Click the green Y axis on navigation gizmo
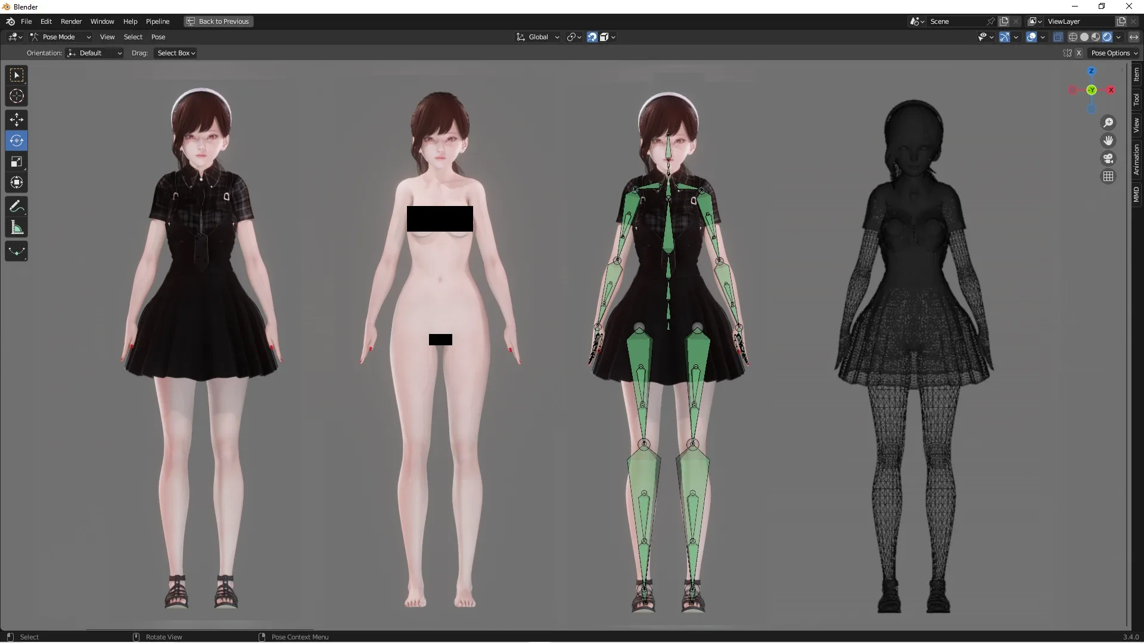 tap(1092, 90)
